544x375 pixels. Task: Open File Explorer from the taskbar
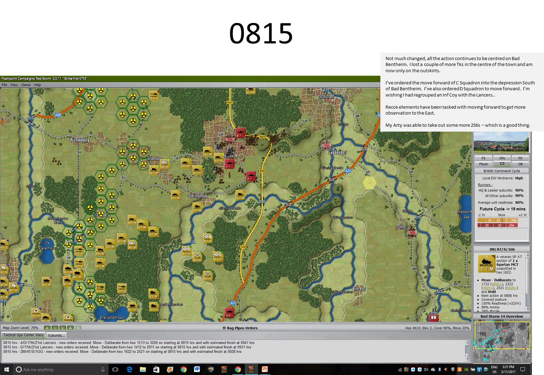[143, 369]
